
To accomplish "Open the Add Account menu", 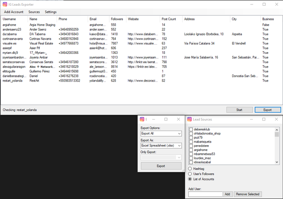I will [12, 12].
